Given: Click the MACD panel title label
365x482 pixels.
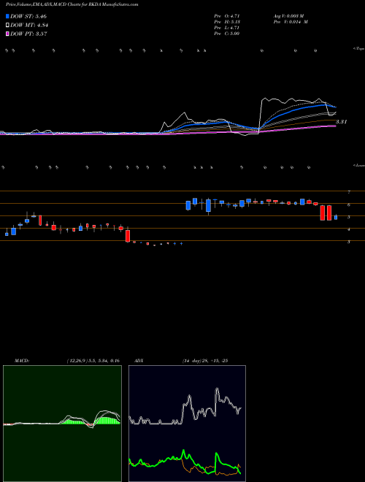Looking at the screenshot, I should pos(22,361).
